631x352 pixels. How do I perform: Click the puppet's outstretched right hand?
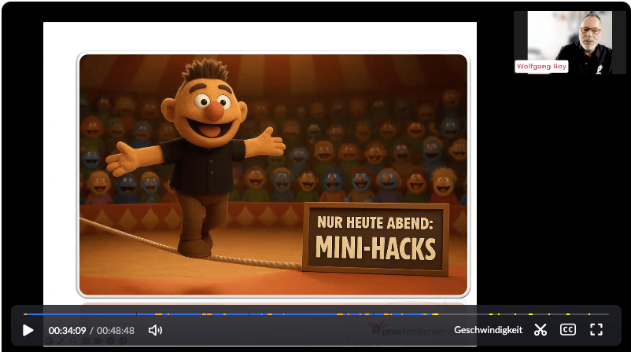(122, 160)
